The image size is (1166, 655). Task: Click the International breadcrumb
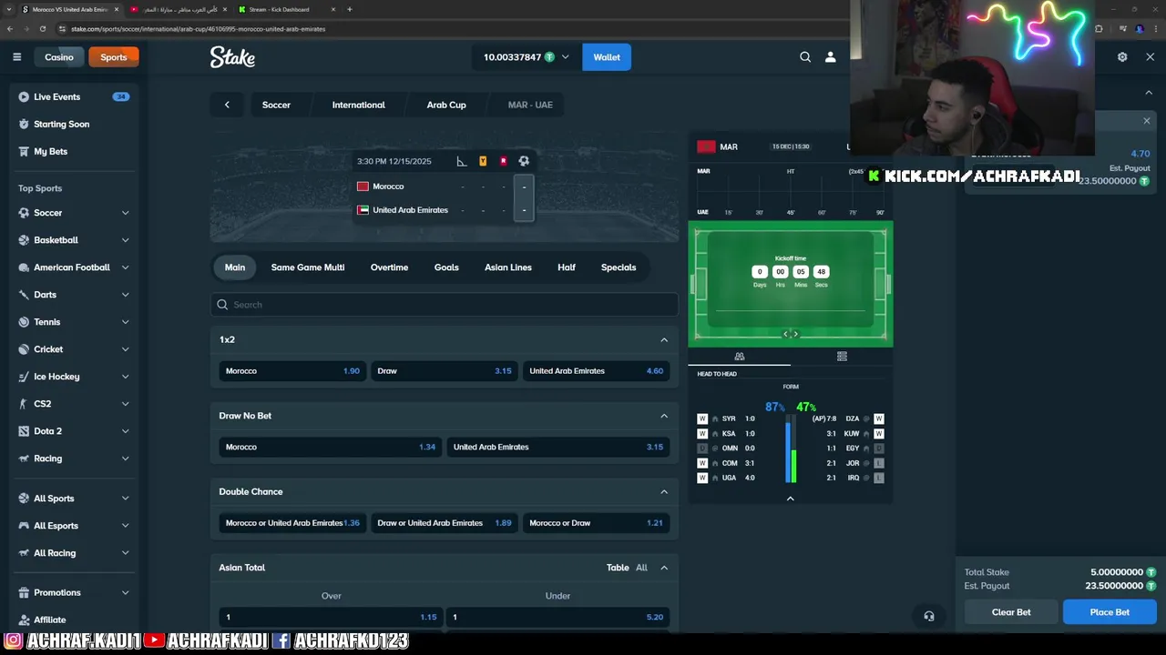point(359,105)
